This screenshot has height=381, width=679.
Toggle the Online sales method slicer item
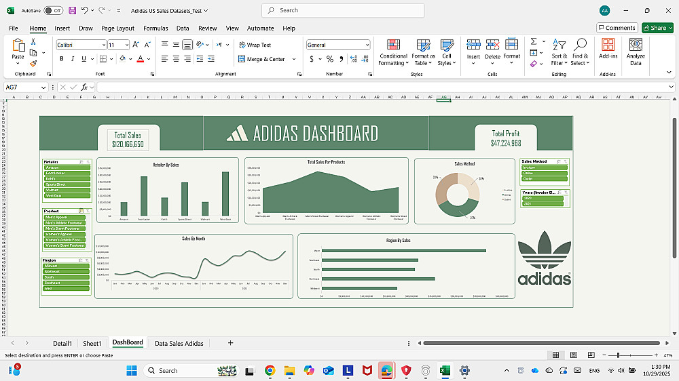(545, 173)
